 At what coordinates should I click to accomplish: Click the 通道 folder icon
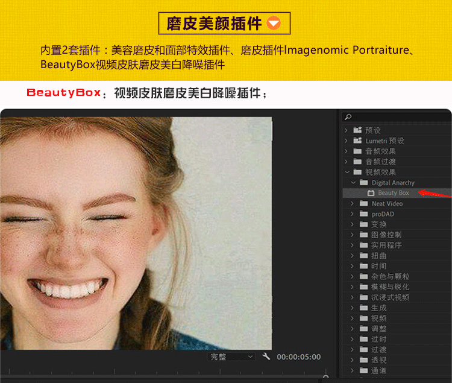364,370
